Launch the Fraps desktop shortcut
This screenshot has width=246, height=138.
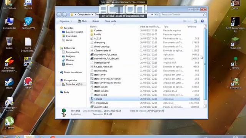tap(28, 63)
